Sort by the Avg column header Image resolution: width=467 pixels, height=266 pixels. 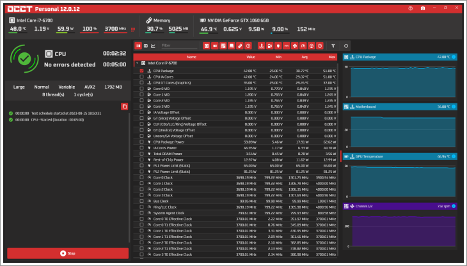tap(305, 57)
